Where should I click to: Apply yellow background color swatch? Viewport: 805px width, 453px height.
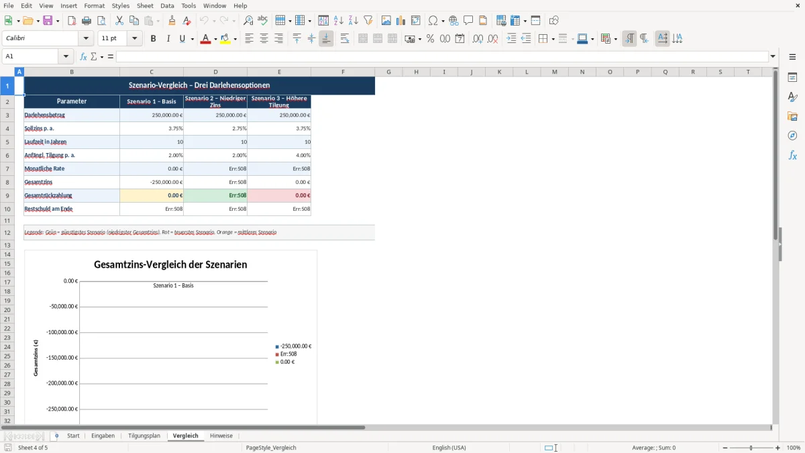[x=225, y=39]
